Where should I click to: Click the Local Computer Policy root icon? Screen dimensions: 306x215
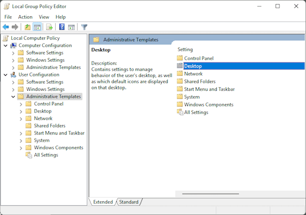[x=6, y=38]
